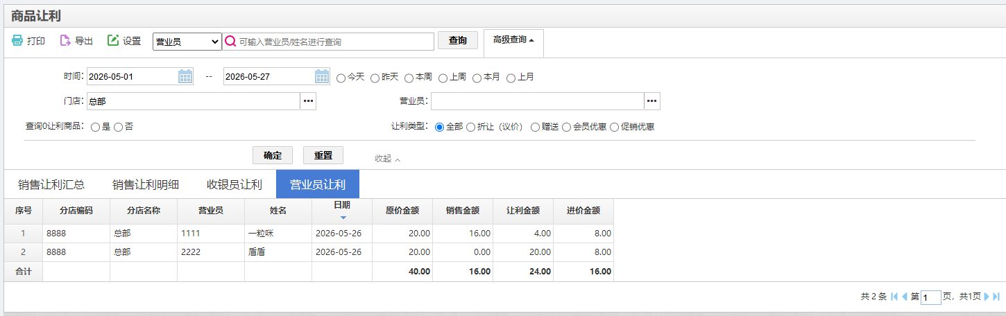Click the 一粒咪 name cell
The width and height of the screenshot is (1006, 316).
[x=278, y=234]
